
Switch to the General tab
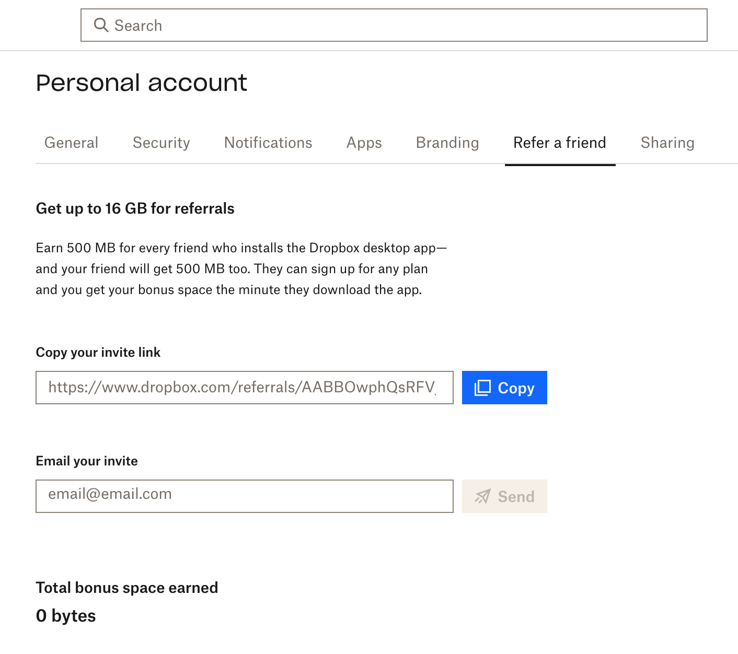(71, 143)
